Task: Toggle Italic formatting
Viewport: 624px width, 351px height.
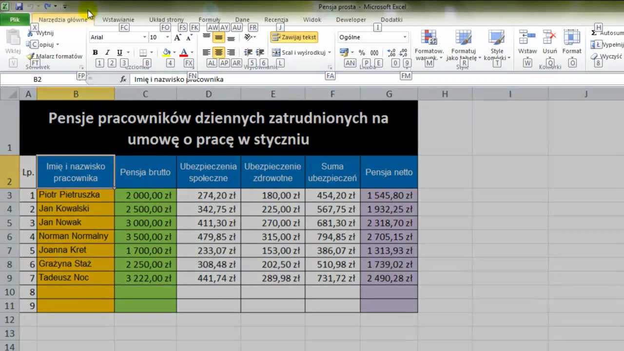Action: (x=107, y=52)
